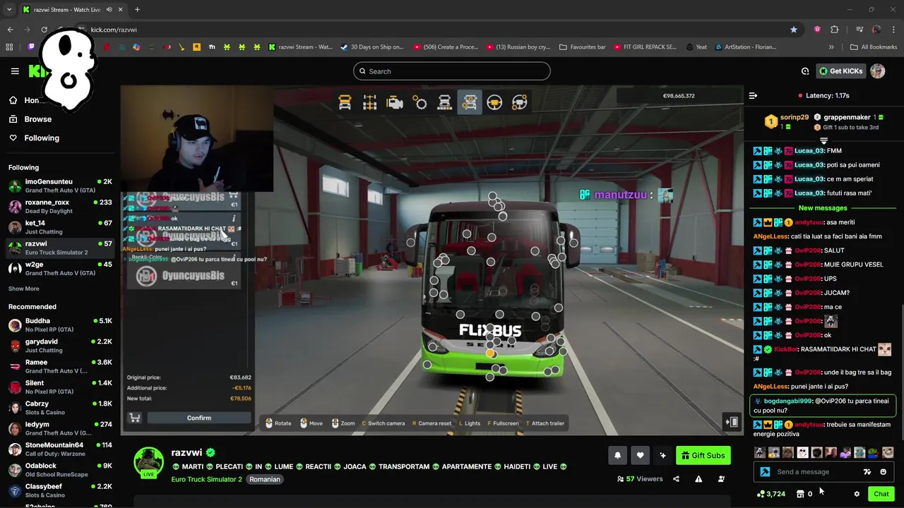904x508 pixels.
Task: Open the profile avatar menu
Action: coord(877,71)
